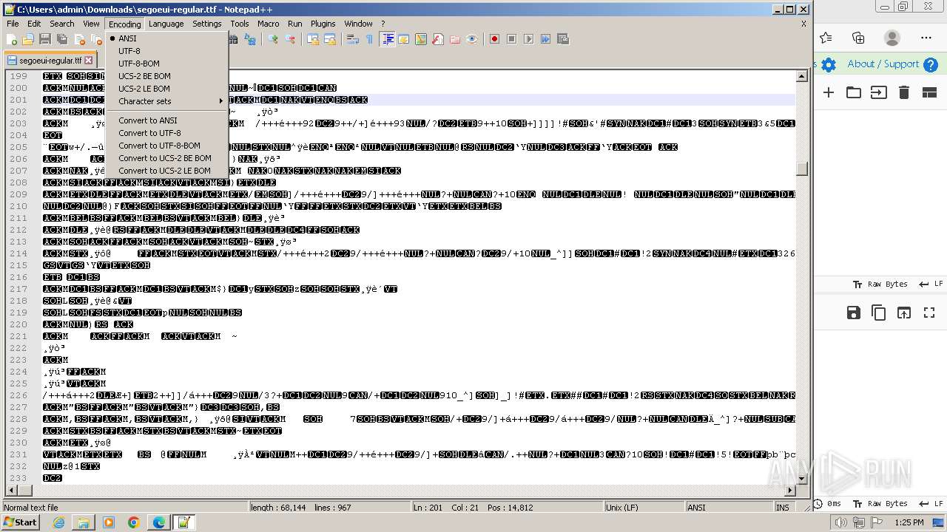
Task: Expand the Character sets submenu
Action: [x=166, y=101]
